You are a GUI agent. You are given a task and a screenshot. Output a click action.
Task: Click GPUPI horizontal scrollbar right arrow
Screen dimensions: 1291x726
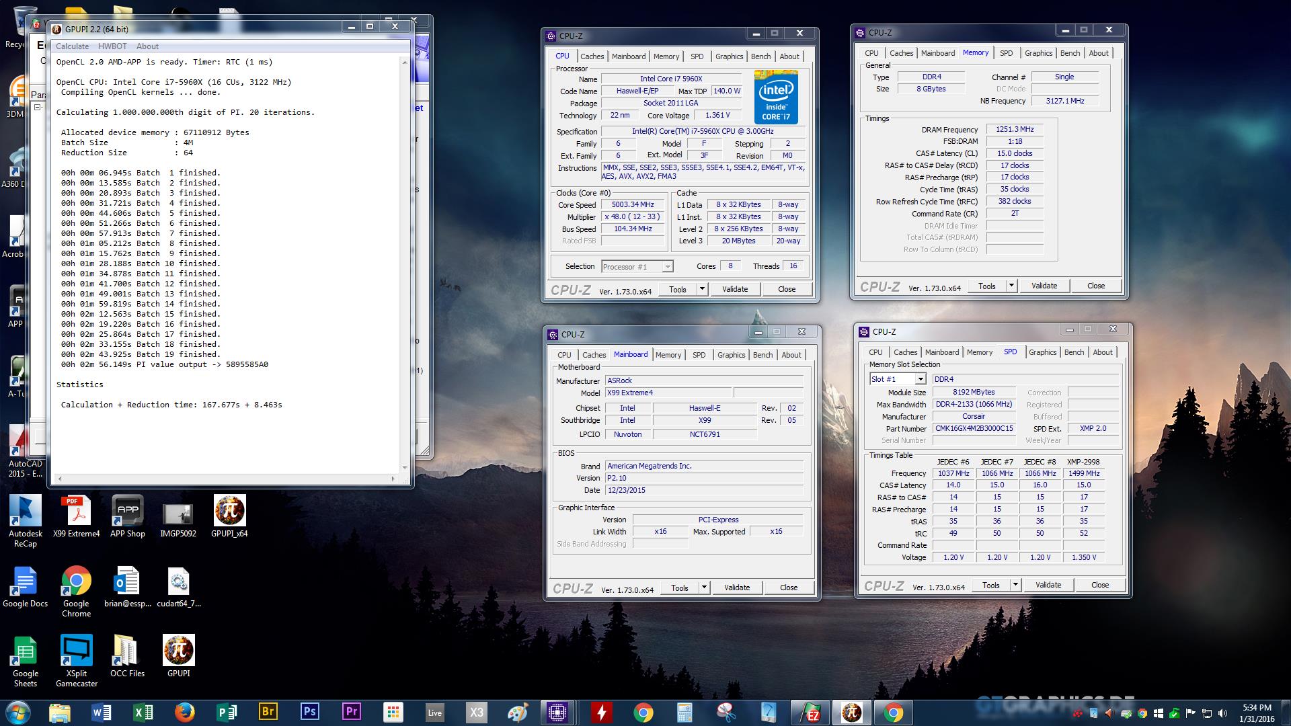pos(393,479)
